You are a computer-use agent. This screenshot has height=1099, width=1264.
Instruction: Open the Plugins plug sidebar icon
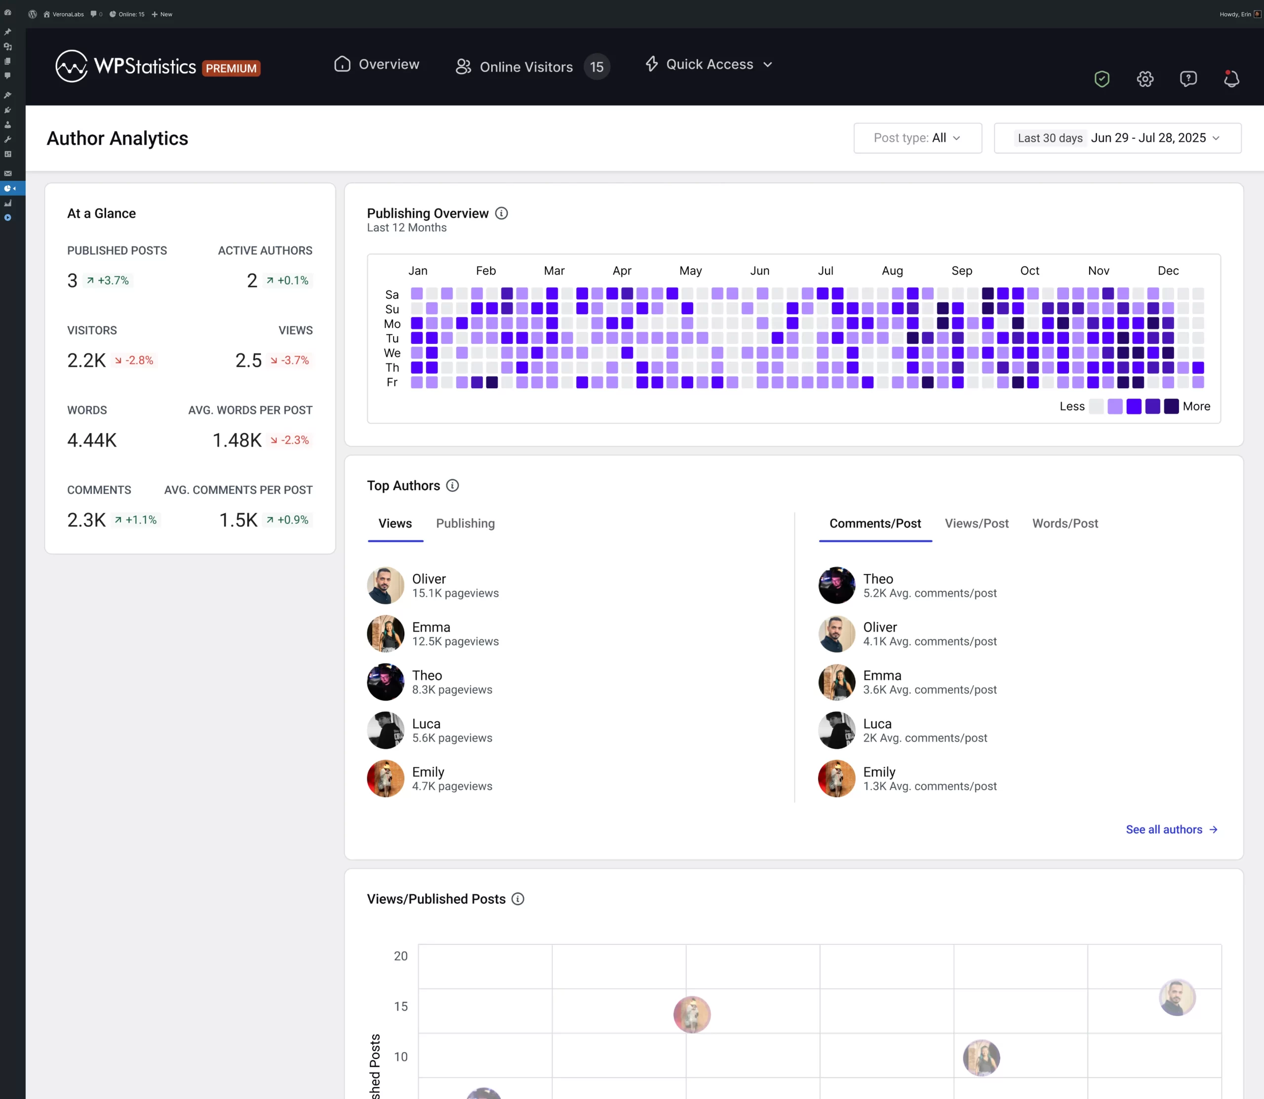(7, 110)
